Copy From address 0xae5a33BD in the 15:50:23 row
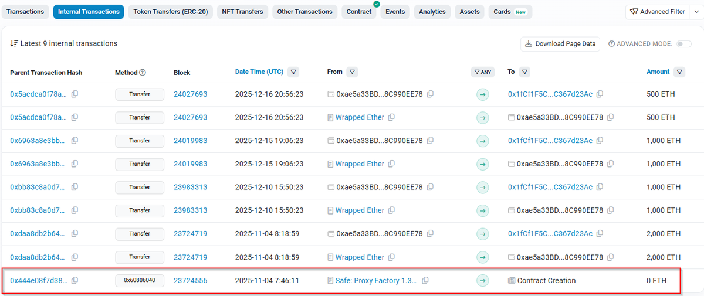 [x=431, y=188]
